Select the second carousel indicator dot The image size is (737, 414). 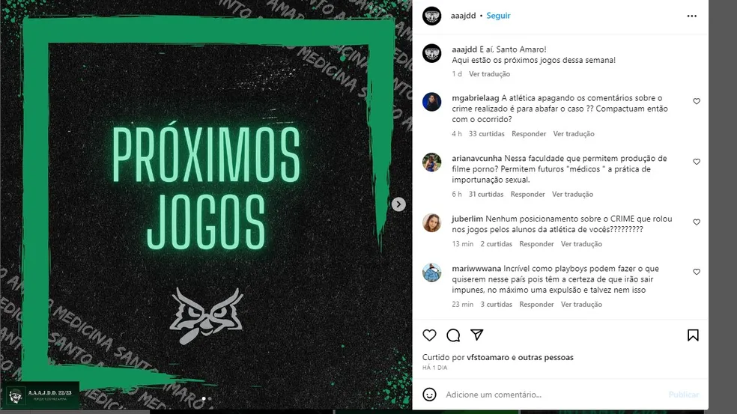[210, 398]
